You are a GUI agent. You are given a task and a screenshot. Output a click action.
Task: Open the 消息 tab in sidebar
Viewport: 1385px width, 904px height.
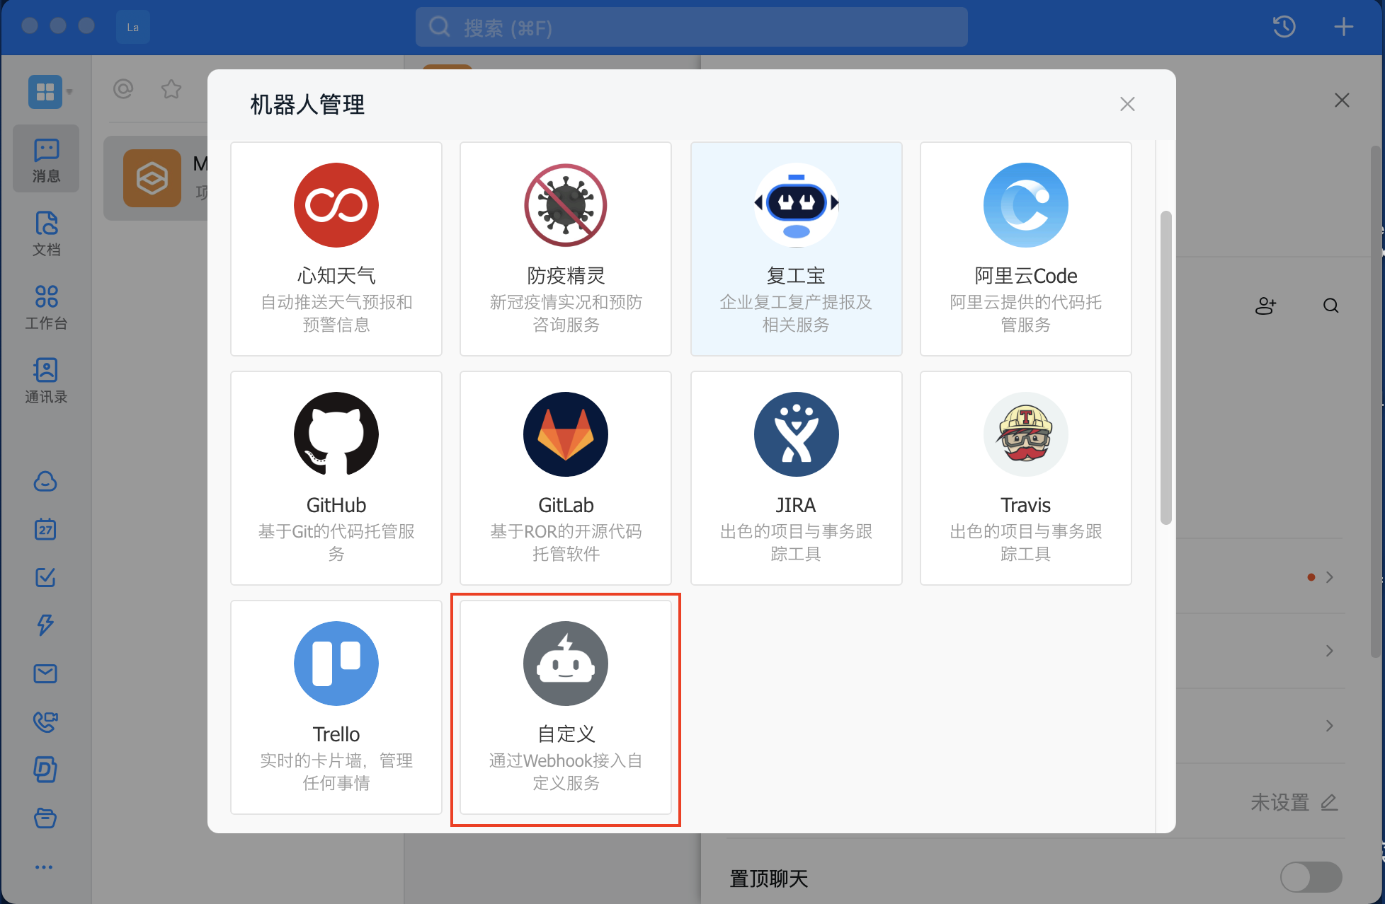click(46, 159)
